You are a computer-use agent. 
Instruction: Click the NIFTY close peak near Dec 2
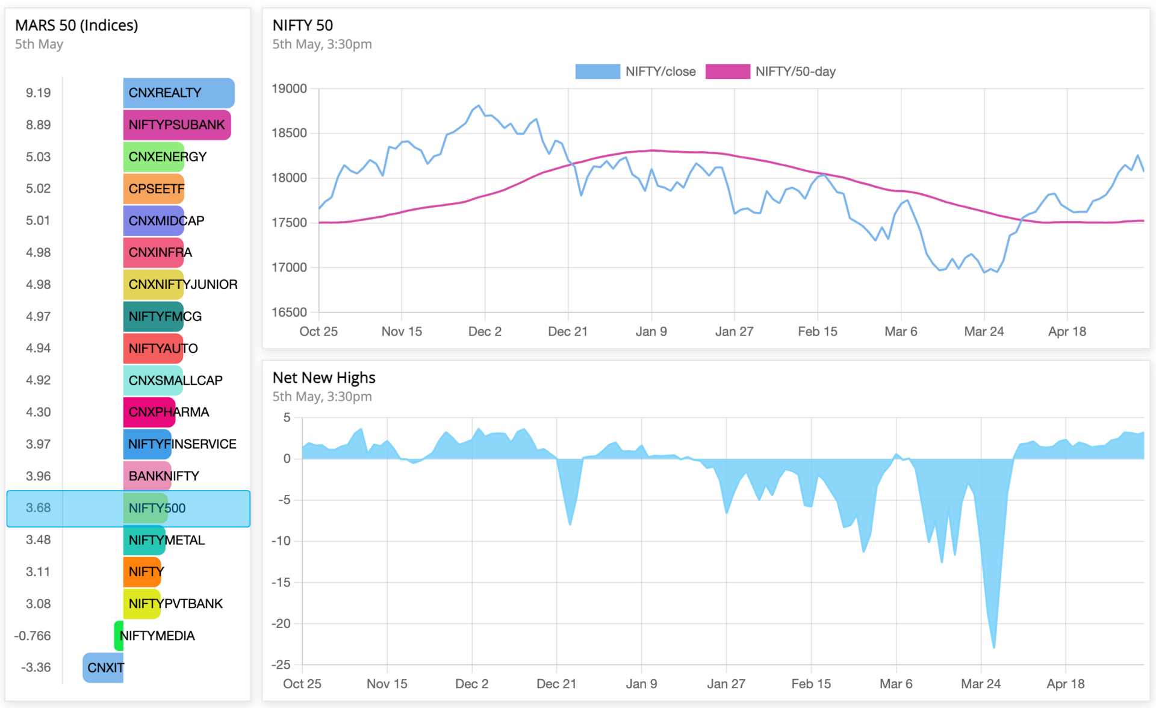[x=479, y=106]
